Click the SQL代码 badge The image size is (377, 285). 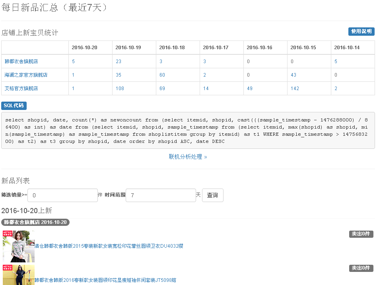coord(14,106)
